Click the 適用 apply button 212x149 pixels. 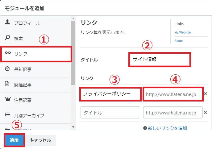tap(14, 140)
